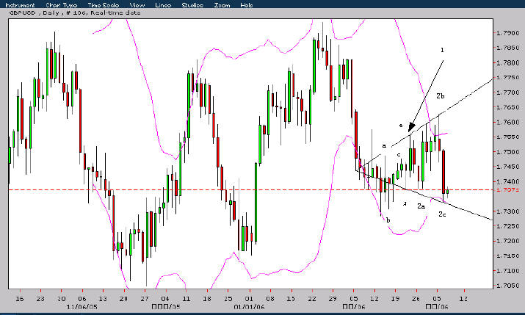Image resolution: width=525 pixels, height=315 pixels.
Task: Click the 11 date axis label
Action: tap(187, 299)
